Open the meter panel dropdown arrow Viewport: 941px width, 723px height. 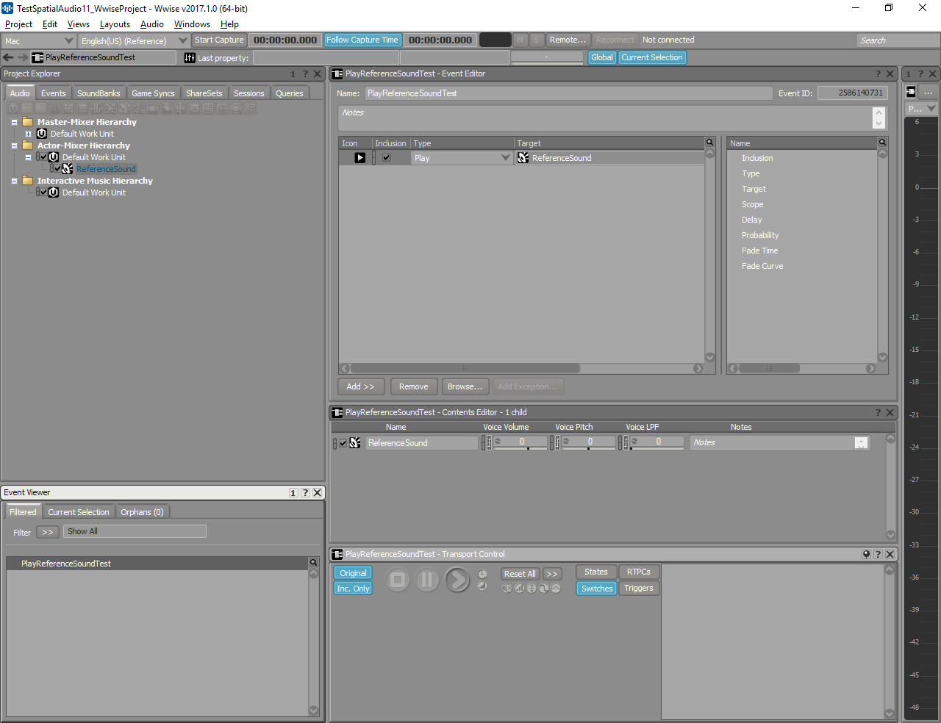pos(931,109)
